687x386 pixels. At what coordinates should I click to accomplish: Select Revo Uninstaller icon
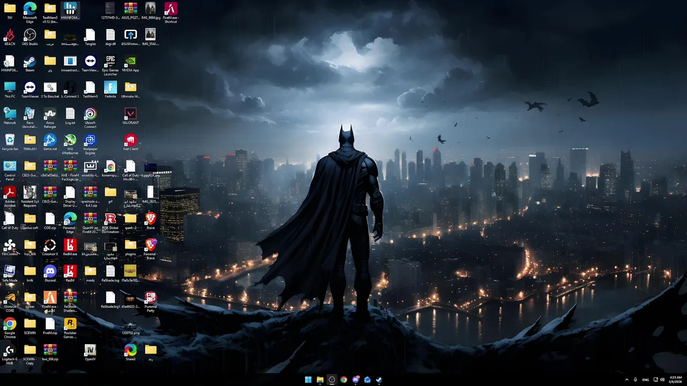30,118
